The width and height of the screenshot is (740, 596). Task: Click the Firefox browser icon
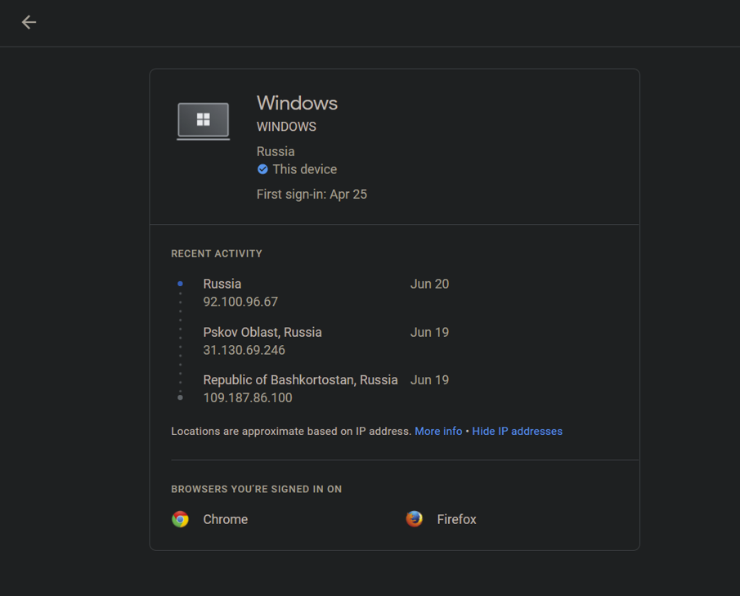pos(415,519)
